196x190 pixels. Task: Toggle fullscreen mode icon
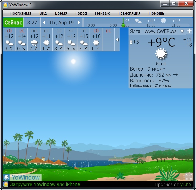pyautogui.click(x=188, y=177)
